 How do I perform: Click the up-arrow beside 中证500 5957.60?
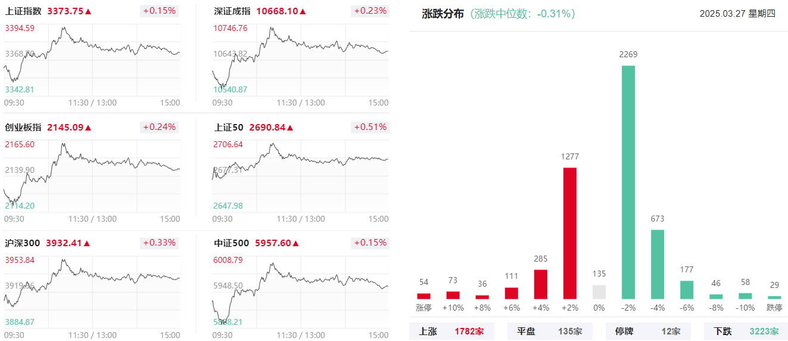coord(295,243)
